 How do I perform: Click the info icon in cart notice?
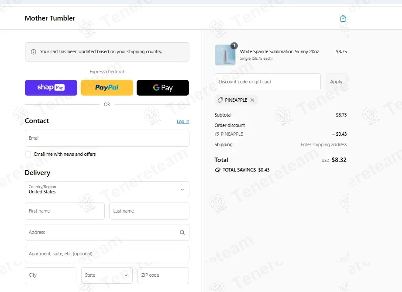tap(33, 52)
